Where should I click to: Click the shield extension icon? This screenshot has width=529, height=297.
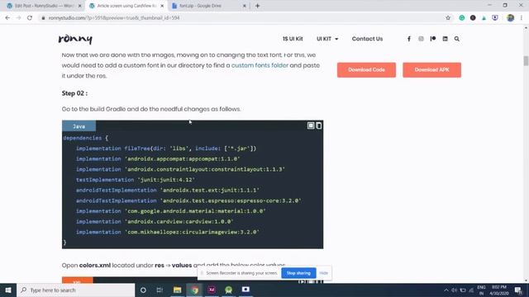coord(495,18)
